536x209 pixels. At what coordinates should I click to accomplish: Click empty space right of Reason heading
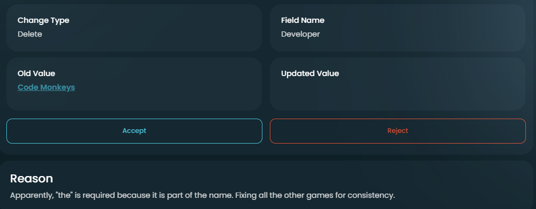click(x=291, y=179)
